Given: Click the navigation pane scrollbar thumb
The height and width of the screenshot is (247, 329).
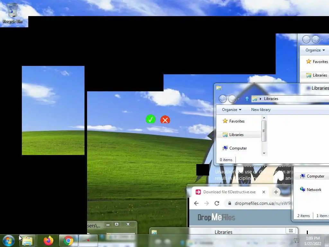Looking at the screenshot, I should click(264, 131).
